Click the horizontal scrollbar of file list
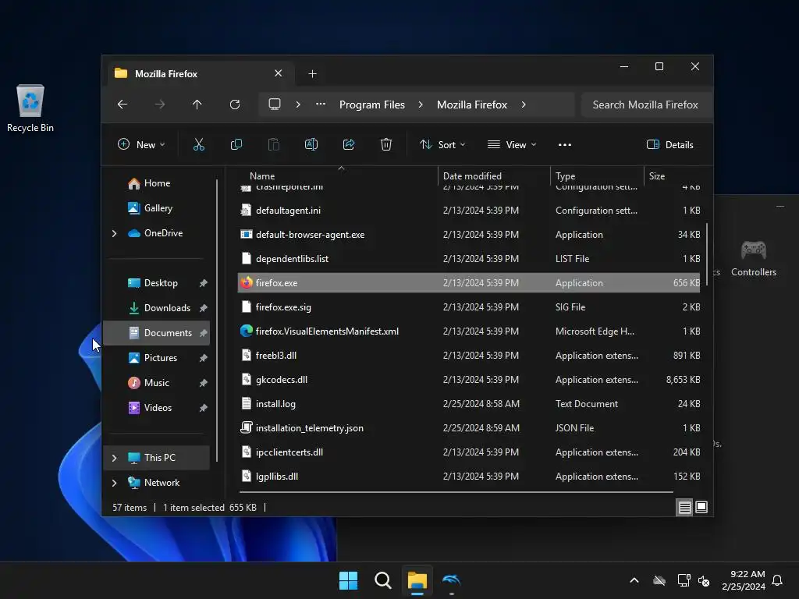The width and height of the screenshot is (799, 599). click(x=456, y=492)
